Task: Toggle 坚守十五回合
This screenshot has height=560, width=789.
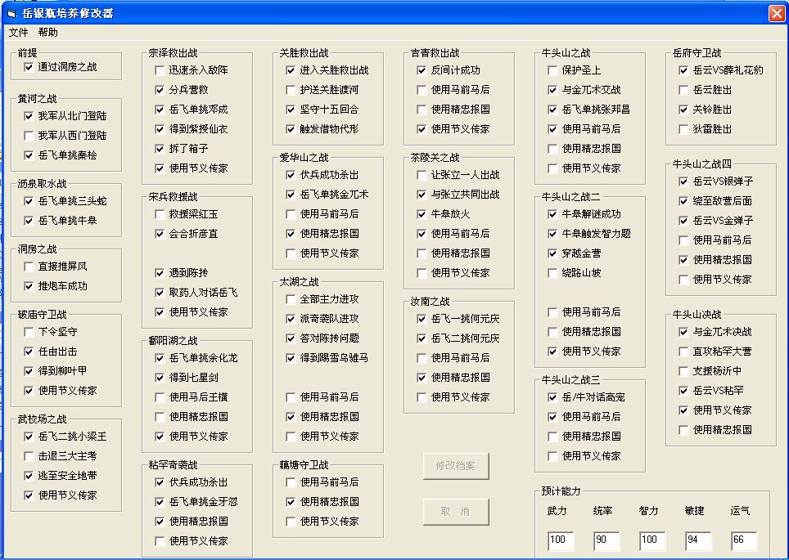Action: pyautogui.click(x=291, y=110)
